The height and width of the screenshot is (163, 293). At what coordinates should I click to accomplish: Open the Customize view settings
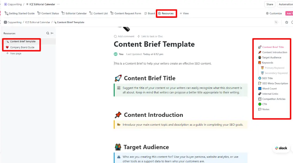[x=274, y=13]
